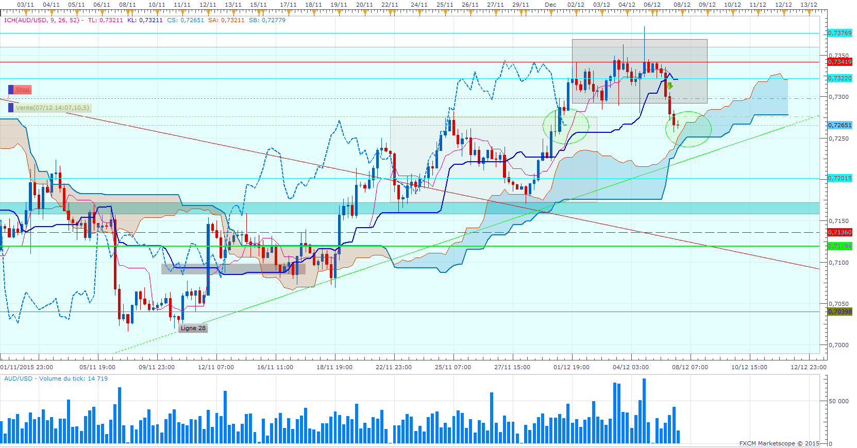This screenshot has width=857, height=448.
Task: Click the blue square handle beside Stop
Action: (11, 90)
